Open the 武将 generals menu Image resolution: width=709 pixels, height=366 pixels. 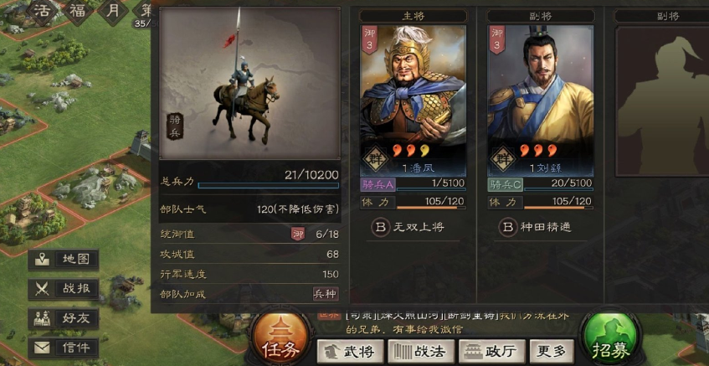[x=351, y=351]
